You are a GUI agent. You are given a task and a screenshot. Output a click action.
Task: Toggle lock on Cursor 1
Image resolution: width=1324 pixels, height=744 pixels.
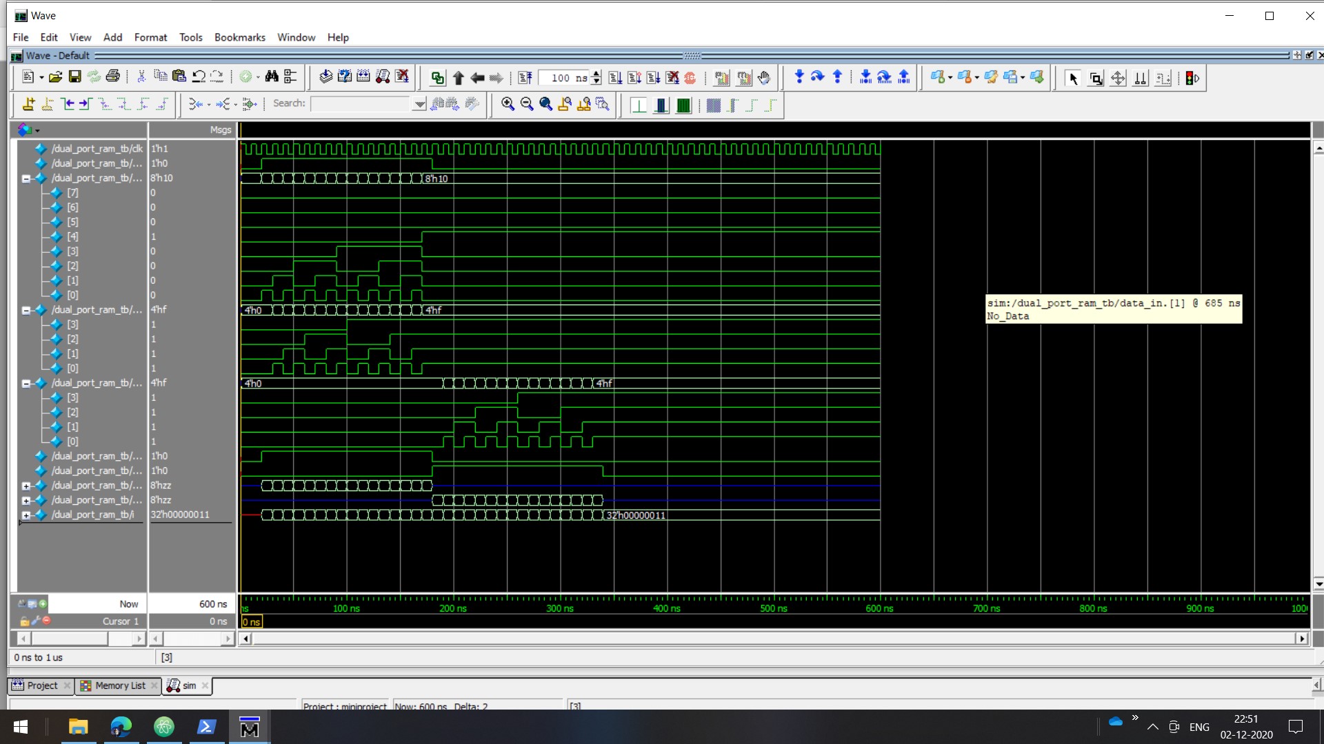25,621
